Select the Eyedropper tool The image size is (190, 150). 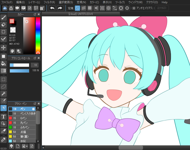(x=3, y=140)
